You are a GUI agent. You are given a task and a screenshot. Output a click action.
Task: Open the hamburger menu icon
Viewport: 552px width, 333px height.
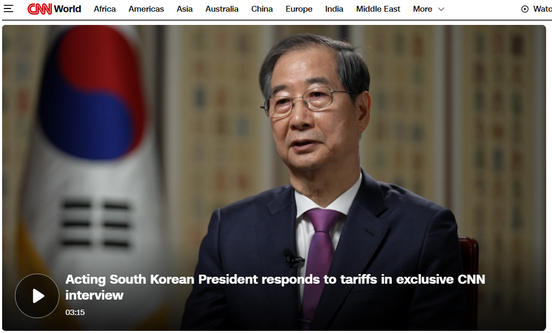[8, 9]
